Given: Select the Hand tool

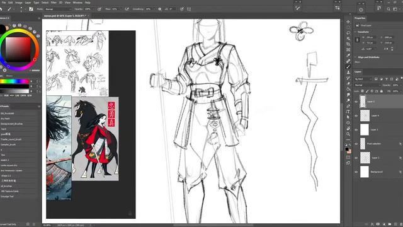Looking at the screenshot, I should pyautogui.click(x=348, y=129).
